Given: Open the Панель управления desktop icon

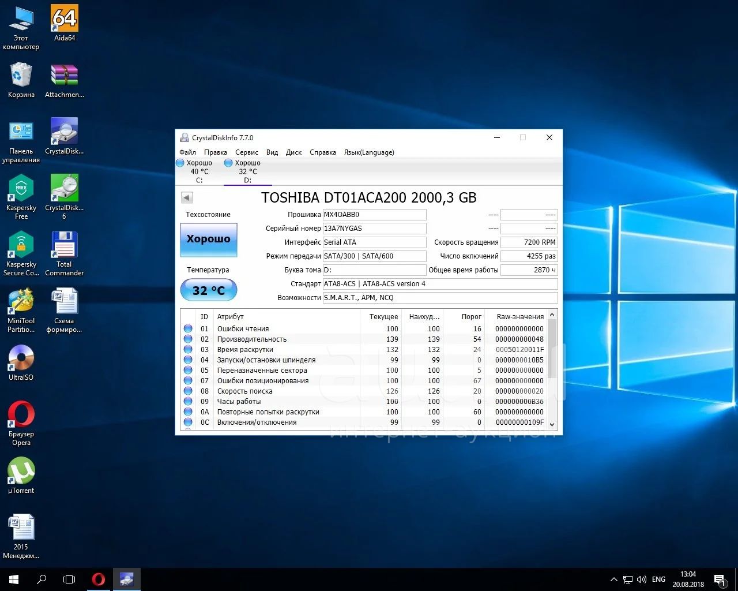Looking at the screenshot, I should pos(21,141).
